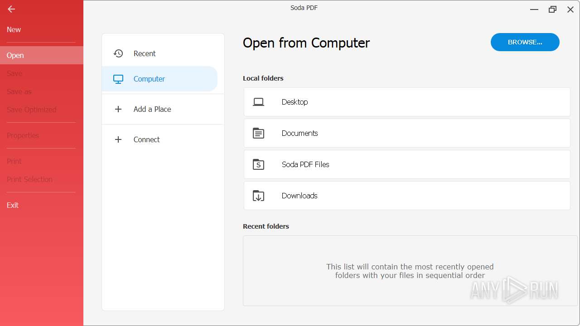The width and height of the screenshot is (580, 326).
Task: Switch to the Computer tab
Action: coord(159,79)
